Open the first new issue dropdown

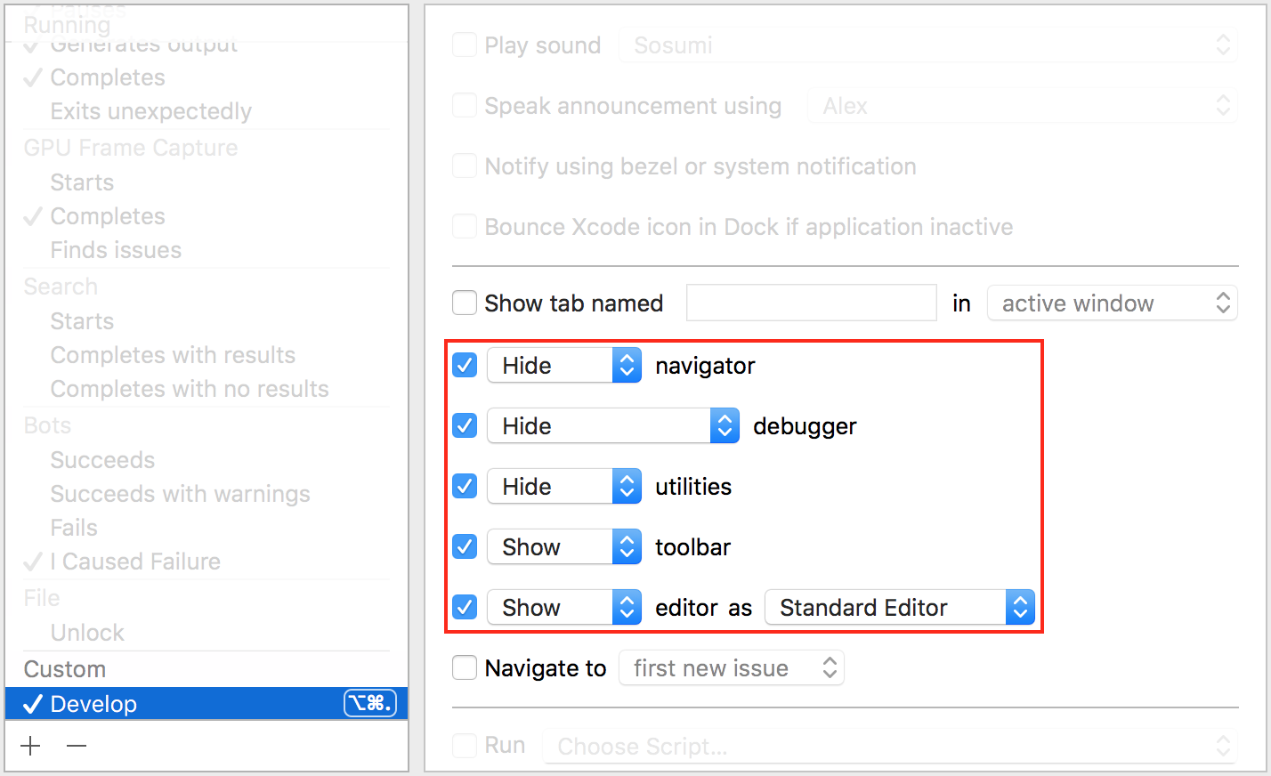[732, 668]
